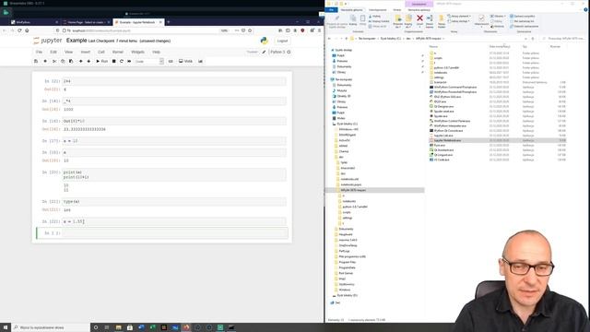The height and width of the screenshot is (332, 590).
Task: Bookmark this page with star icon
Action: tap(250, 30)
